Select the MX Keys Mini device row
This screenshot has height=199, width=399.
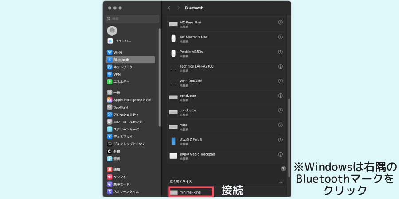(227, 24)
